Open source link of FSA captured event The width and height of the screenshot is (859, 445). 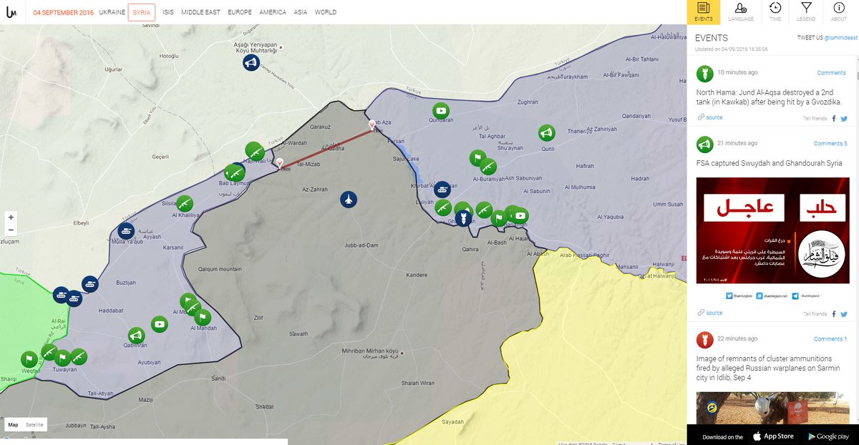point(709,313)
